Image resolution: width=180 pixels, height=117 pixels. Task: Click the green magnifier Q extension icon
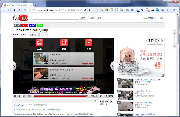click(107, 10)
